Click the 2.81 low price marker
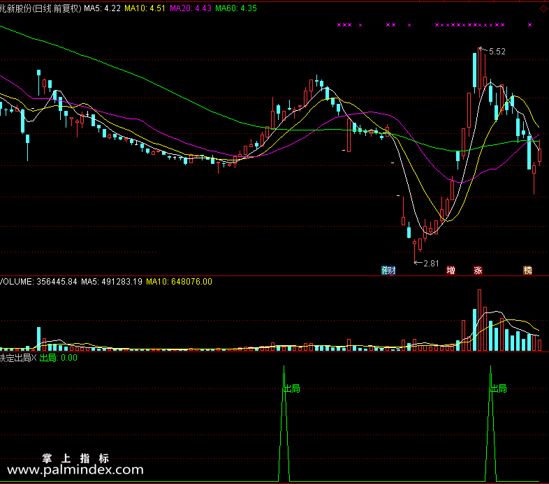This screenshot has height=484, width=549. tap(431, 264)
